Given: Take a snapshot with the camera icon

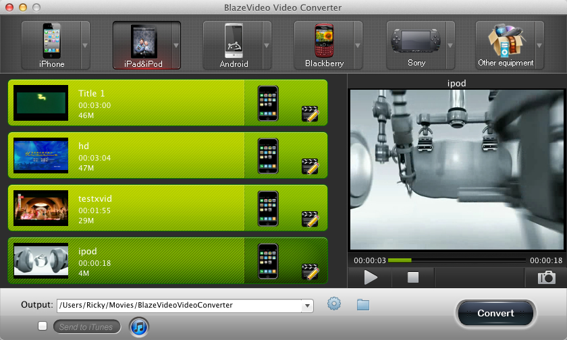Looking at the screenshot, I should point(546,277).
